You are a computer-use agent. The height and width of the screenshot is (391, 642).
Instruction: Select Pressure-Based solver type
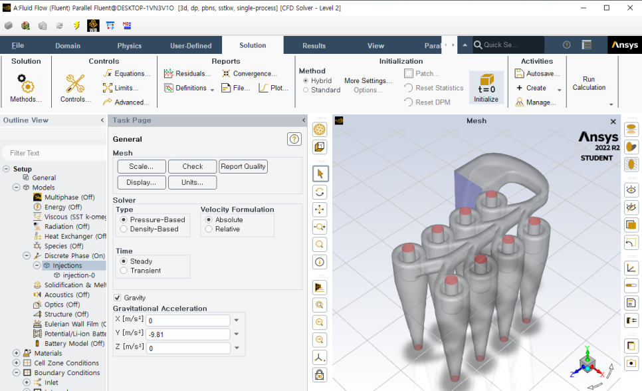[124, 219]
